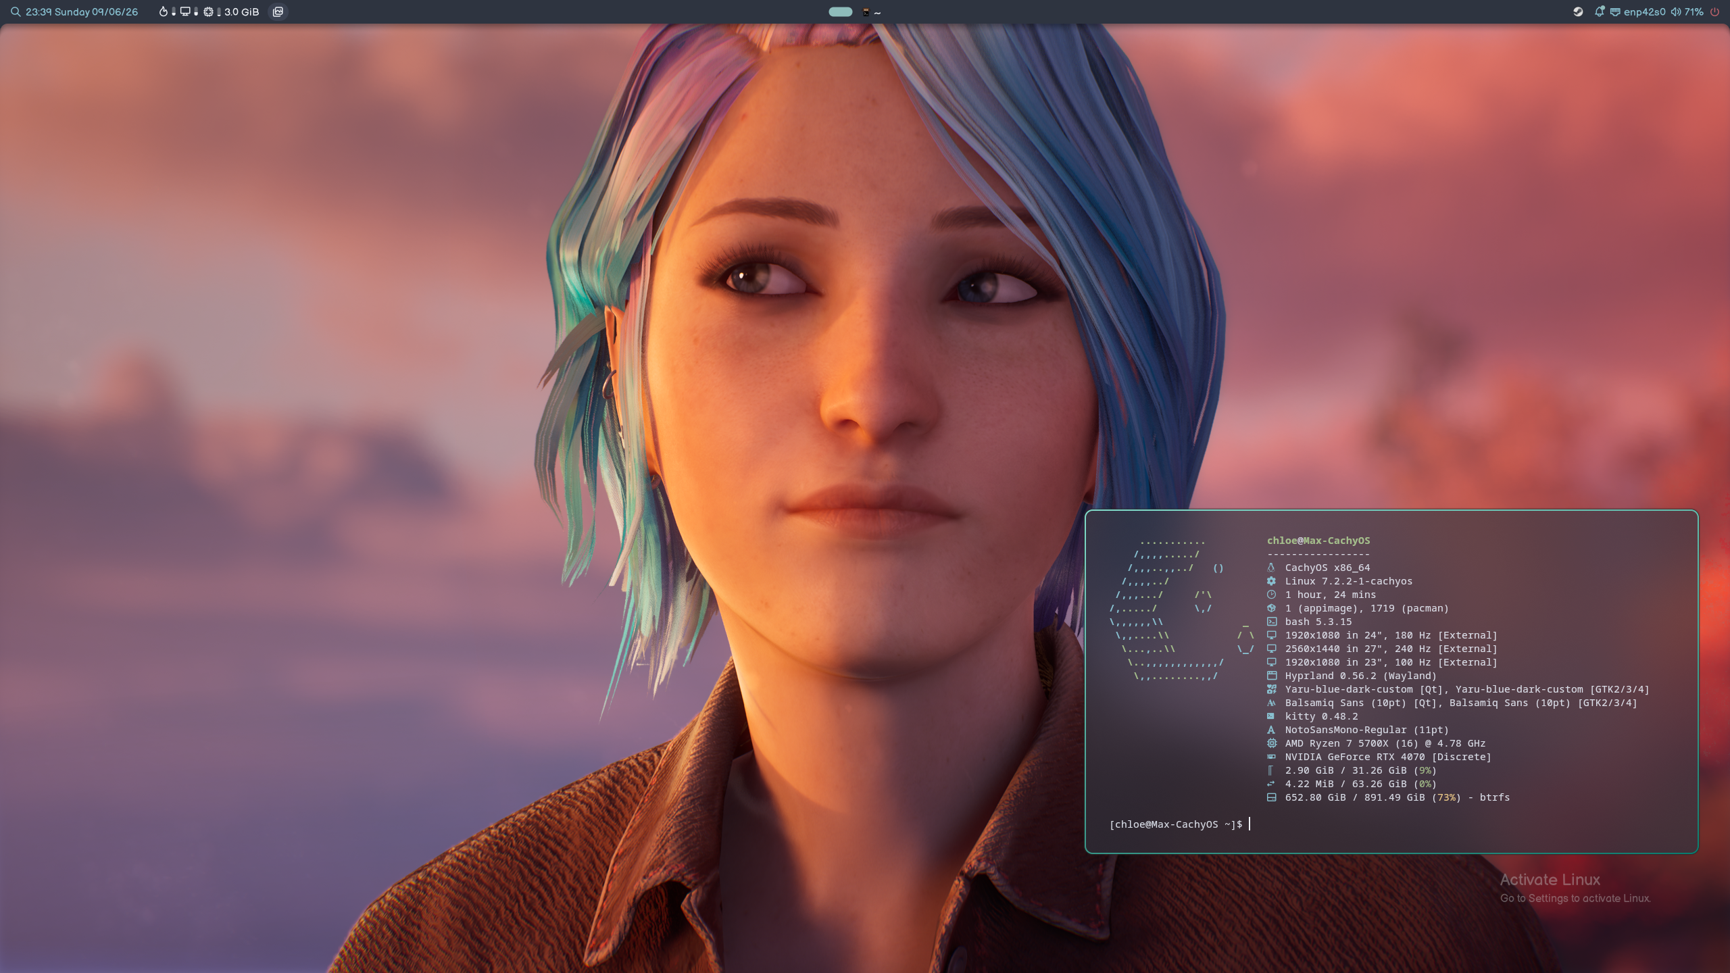1730x973 pixels.
Task: Click the monitor GPU usage icon
Action: click(x=184, y=11)
